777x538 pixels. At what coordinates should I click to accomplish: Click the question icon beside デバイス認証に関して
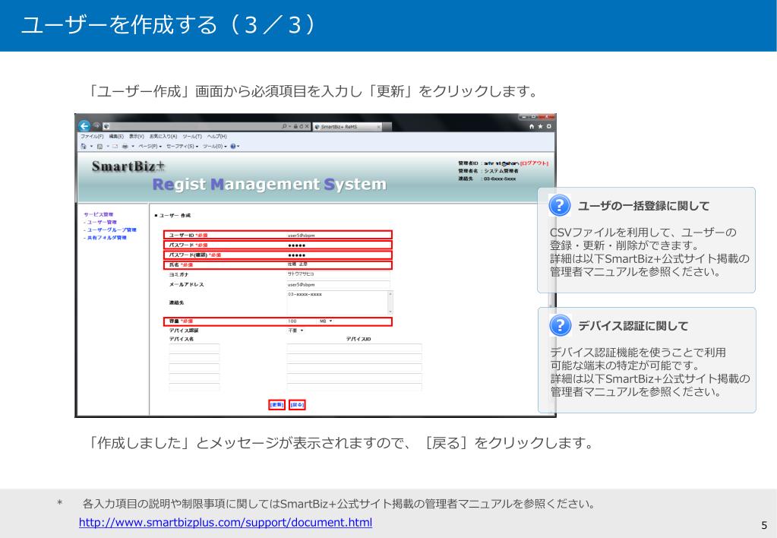pyautogui.click(x=560, y=325)
